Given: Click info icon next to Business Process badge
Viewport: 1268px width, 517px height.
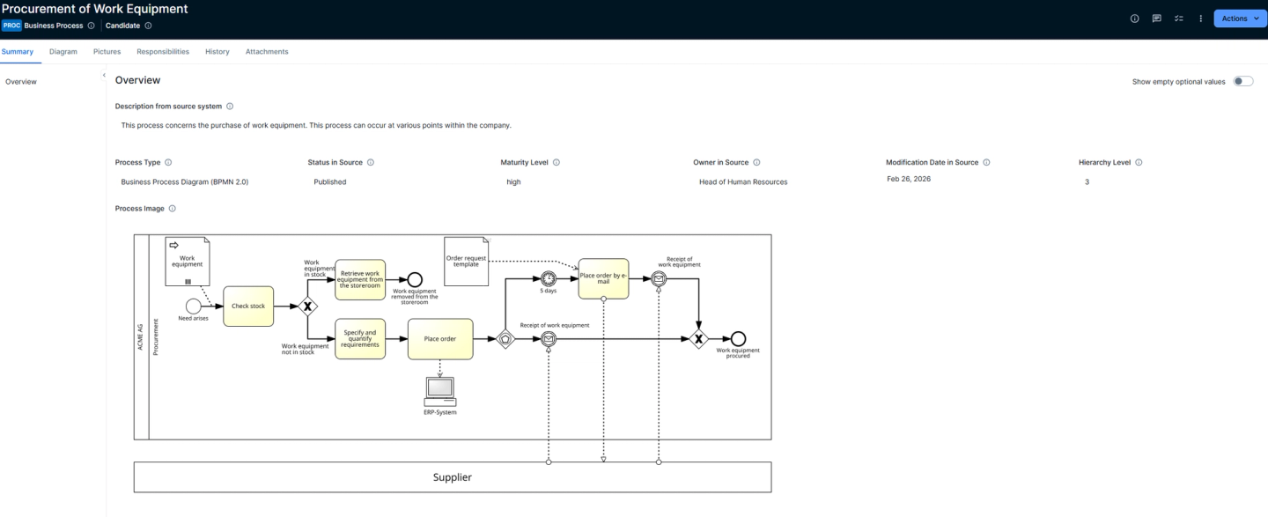Looking at the screenshot, I should pyautogui.click(x=92, y=25).
